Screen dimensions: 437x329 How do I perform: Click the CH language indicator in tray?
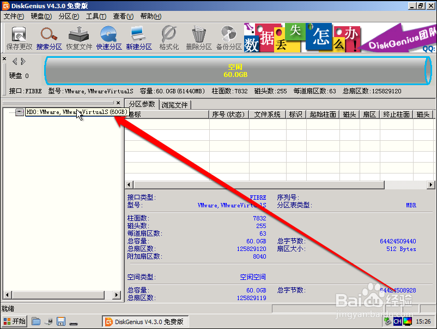click(x=397, y=321)
